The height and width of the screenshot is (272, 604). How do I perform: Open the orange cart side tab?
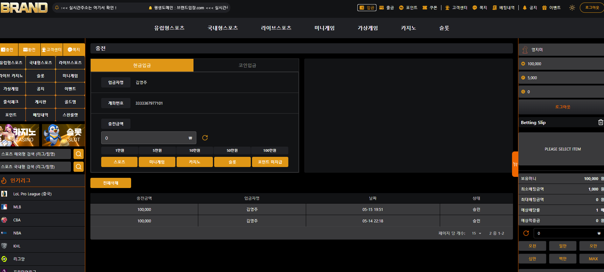click(x=515, y=164)
